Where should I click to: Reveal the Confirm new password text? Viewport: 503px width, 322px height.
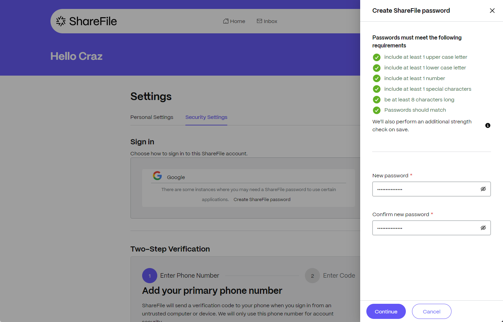point(483,228)
